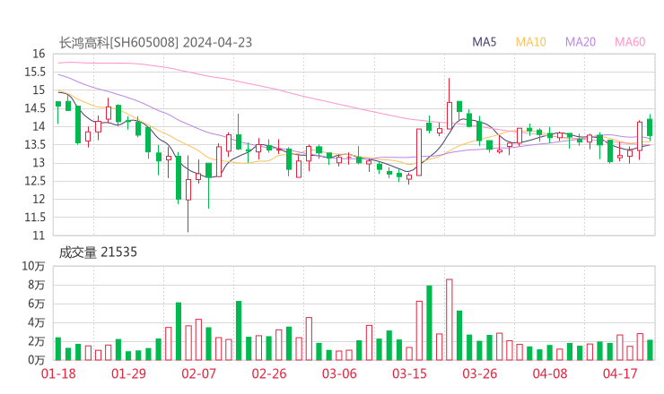Click the 0万 volume axis label
The image size is (664, 394).
36,360
